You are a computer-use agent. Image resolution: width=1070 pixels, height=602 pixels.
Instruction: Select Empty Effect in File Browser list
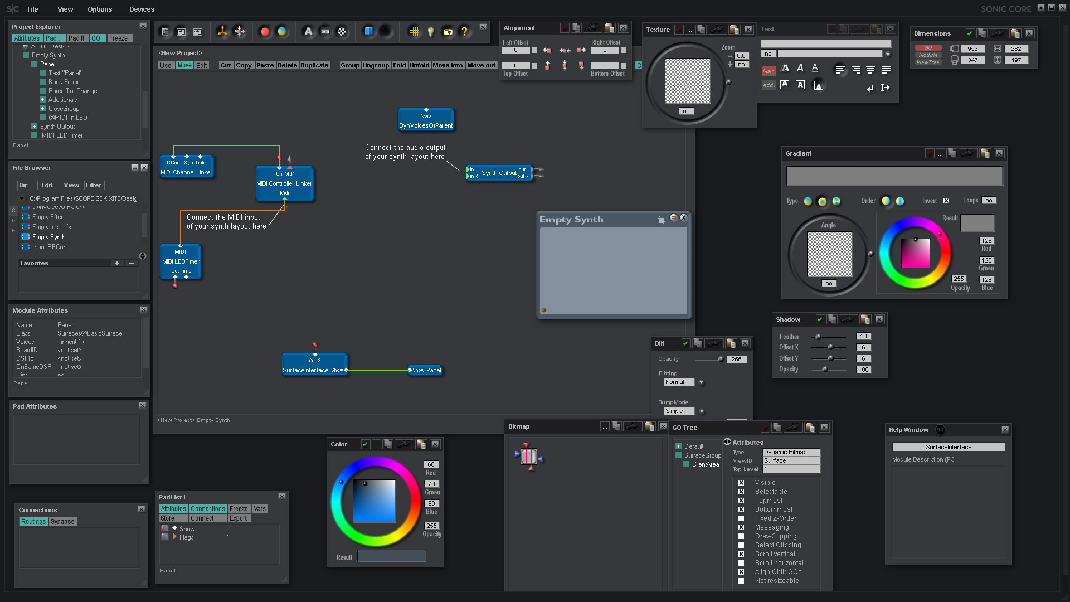[x=49, y=217]
